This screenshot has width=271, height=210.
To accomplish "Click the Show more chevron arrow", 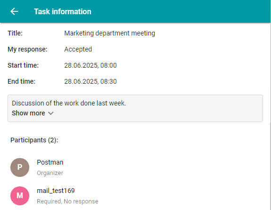I will pos(51,113).
